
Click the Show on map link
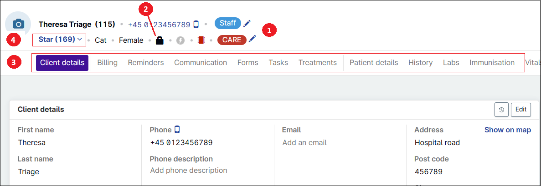click(508, 130)
